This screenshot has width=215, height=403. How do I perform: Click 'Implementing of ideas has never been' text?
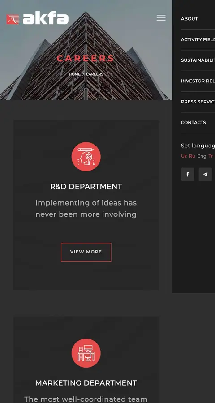(86, 208)
